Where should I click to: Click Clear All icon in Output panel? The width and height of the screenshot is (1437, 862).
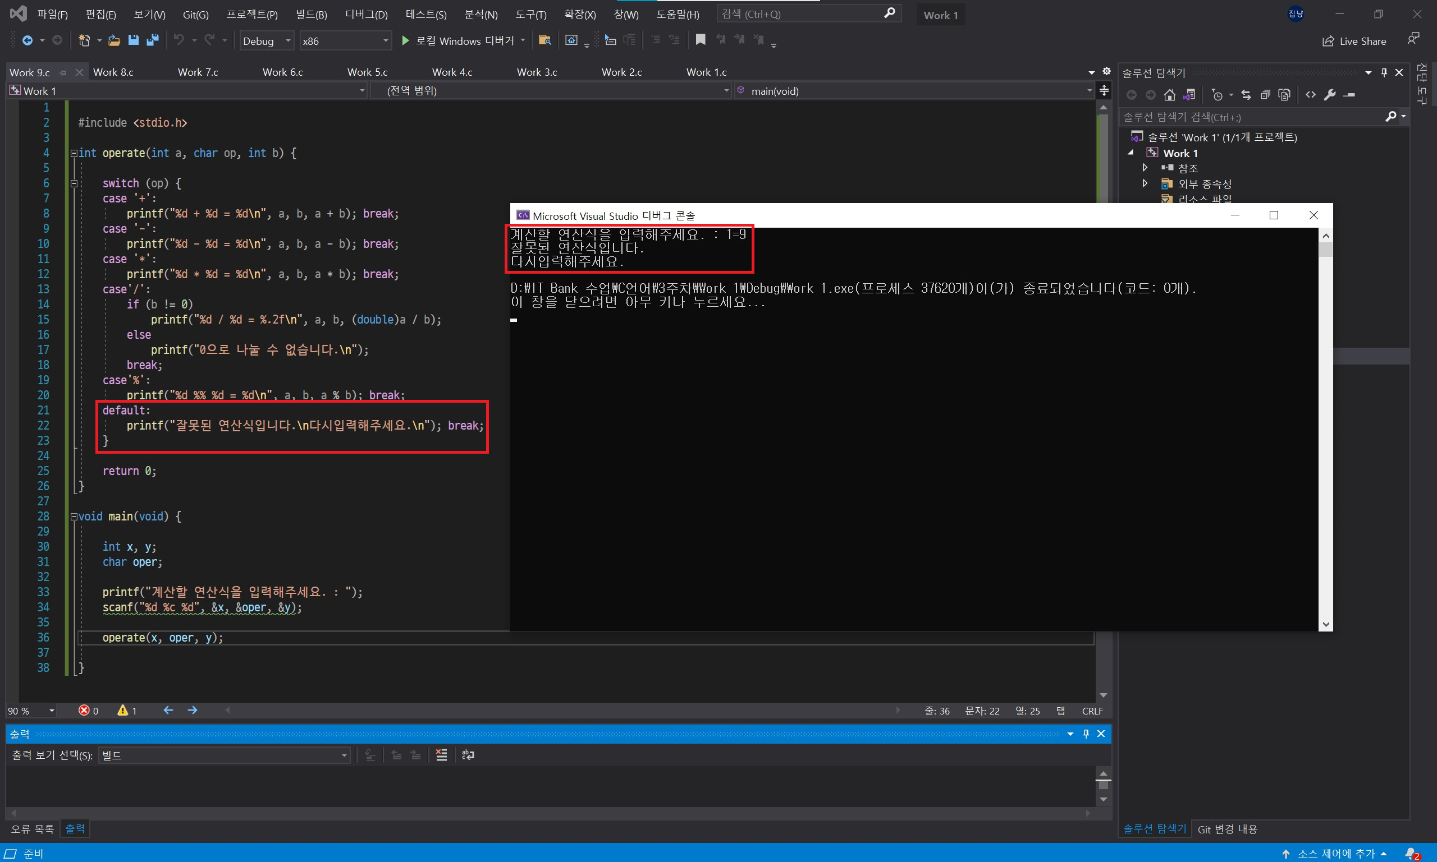(x=441, y=754)
